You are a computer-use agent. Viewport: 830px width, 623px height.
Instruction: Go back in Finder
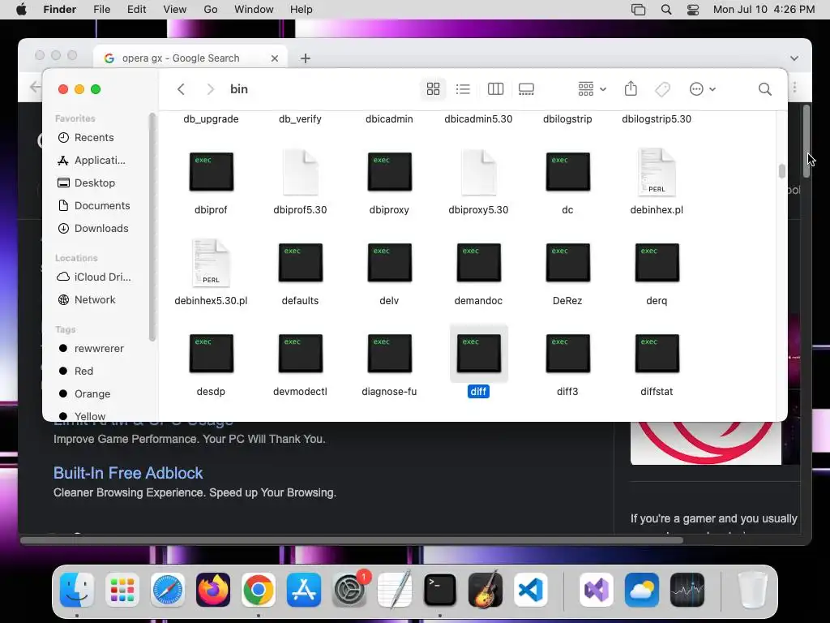coord(181,89)
